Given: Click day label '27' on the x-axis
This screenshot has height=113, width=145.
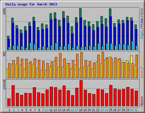Looking at the screenshot, I should tap(119, 110).
